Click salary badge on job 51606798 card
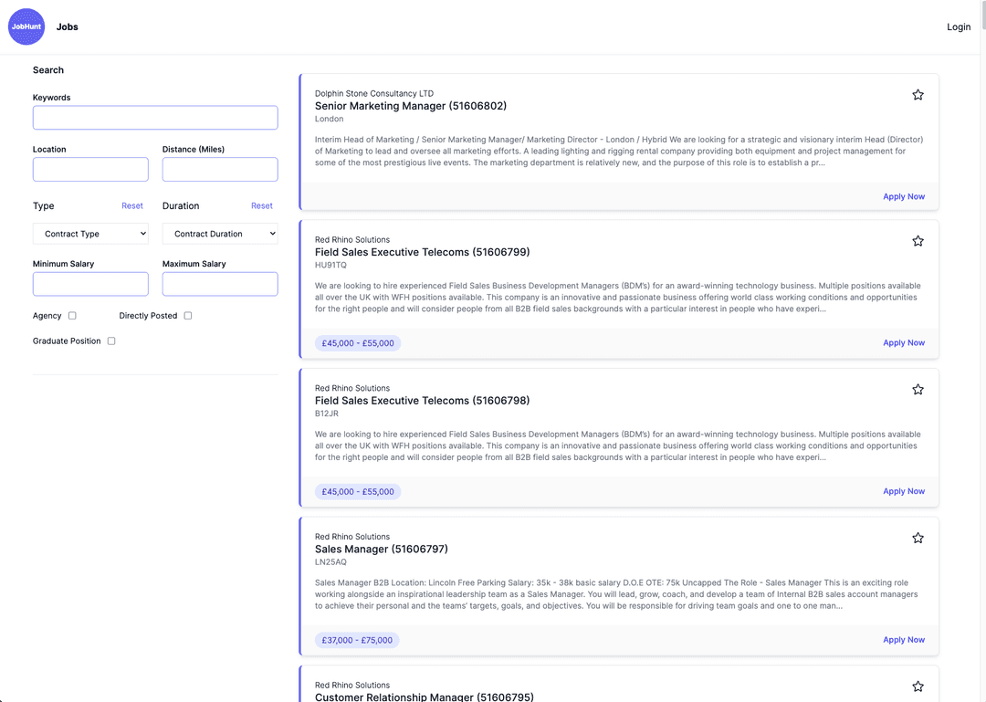The image size is (986, 702). click(x=358, y=492)
